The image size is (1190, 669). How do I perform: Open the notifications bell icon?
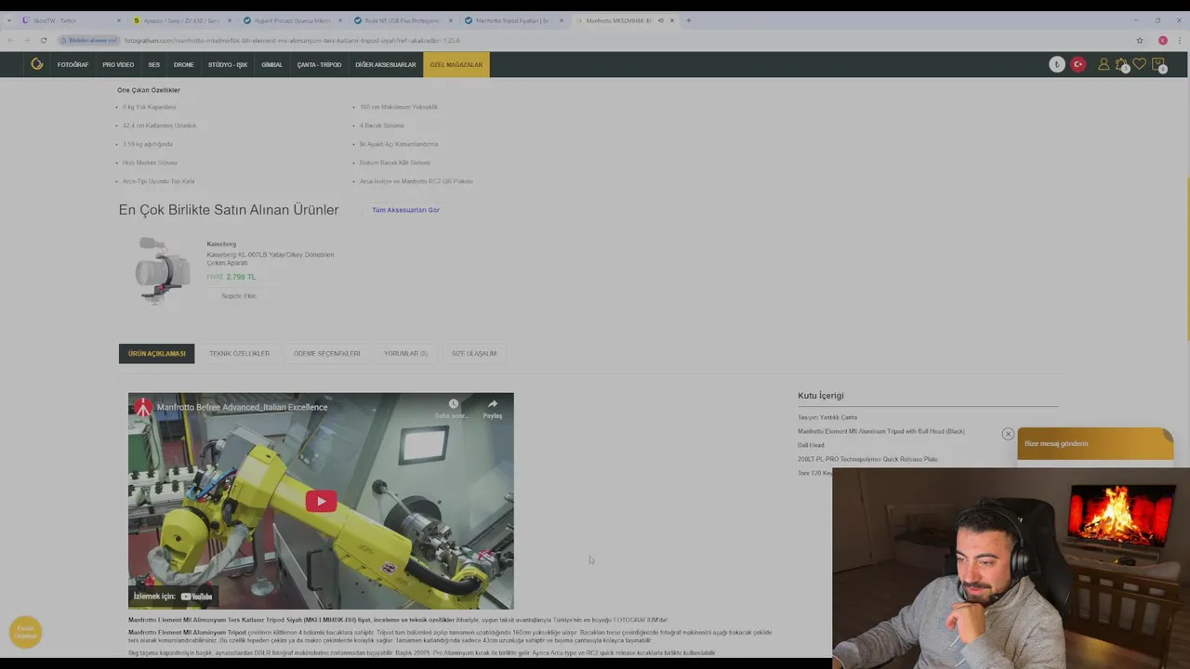tap(1121, 64)
